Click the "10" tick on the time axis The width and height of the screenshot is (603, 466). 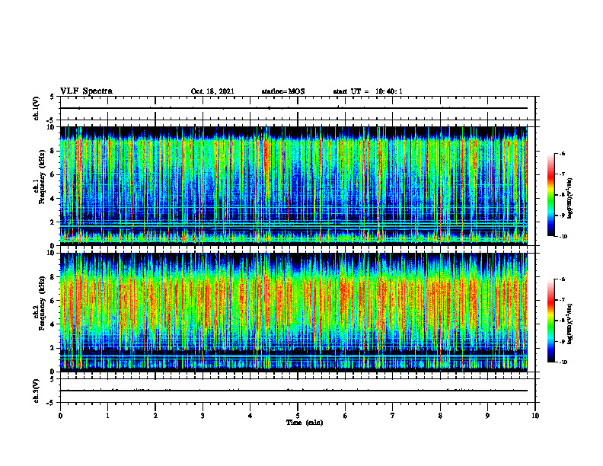pos(535,416)
